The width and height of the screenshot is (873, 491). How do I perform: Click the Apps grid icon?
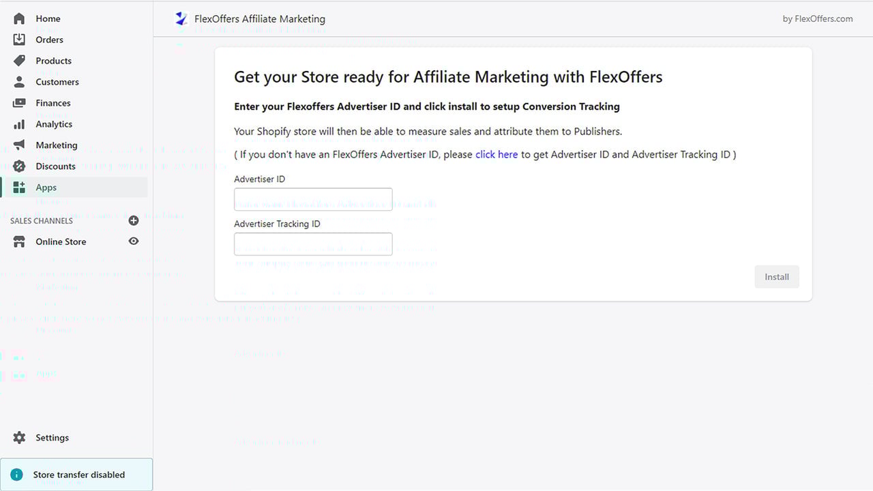19,188
